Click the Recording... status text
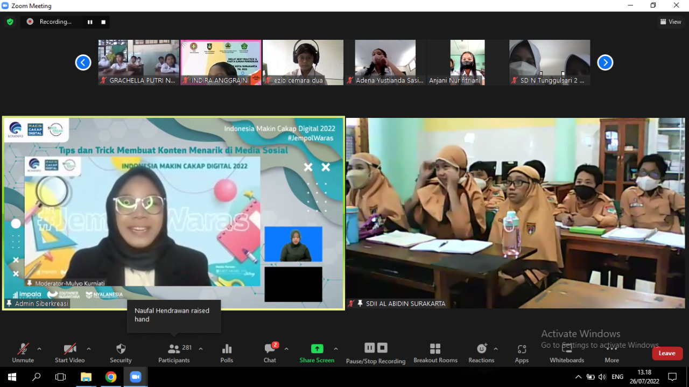The width and height of the screenshot is (689, 387). pos(55,22)
